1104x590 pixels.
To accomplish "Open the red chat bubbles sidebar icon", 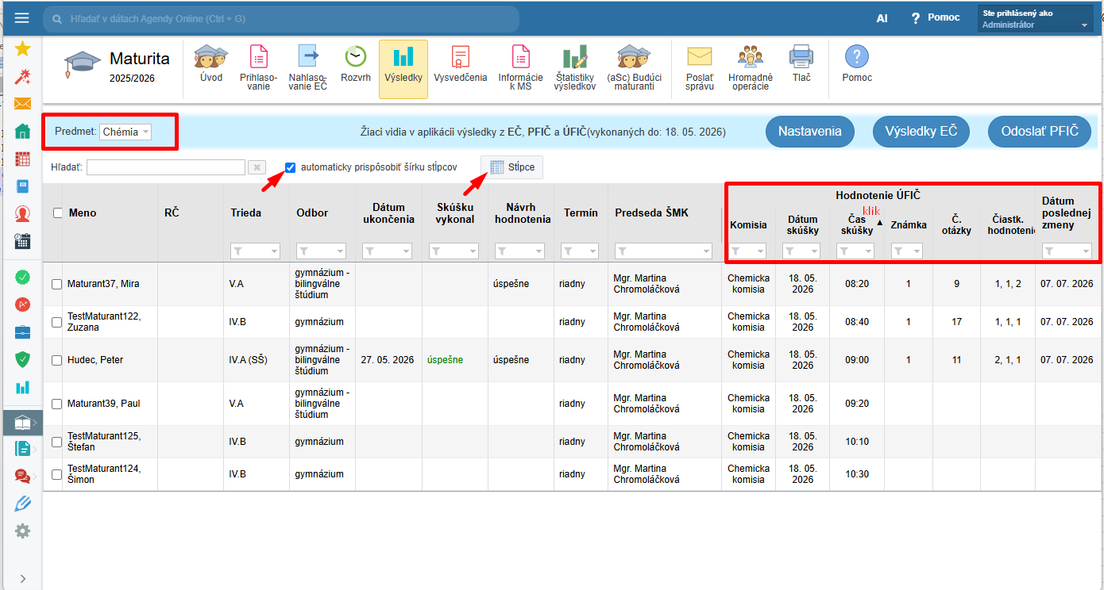I will [x=22, y=477].
